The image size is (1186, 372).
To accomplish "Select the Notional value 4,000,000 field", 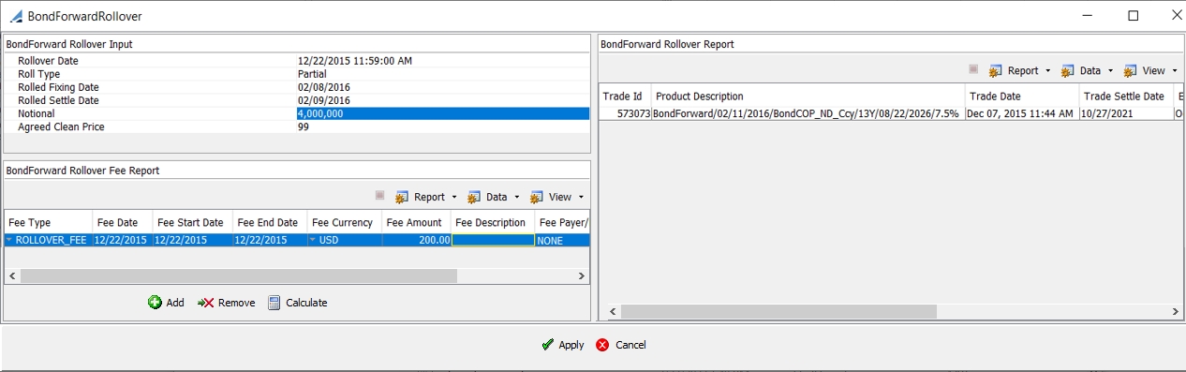I will coord(443,113).
